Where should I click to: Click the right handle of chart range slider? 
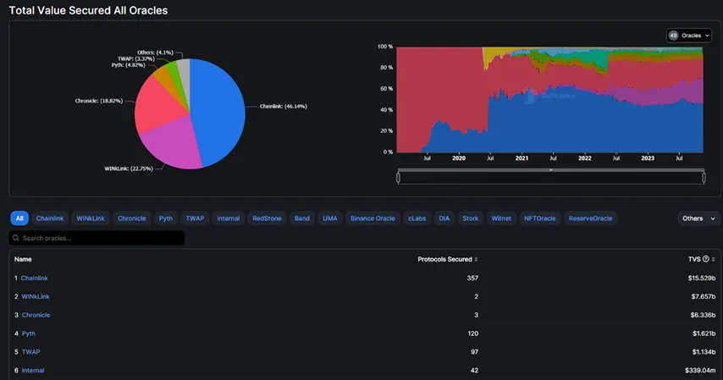tap(704, 178)
